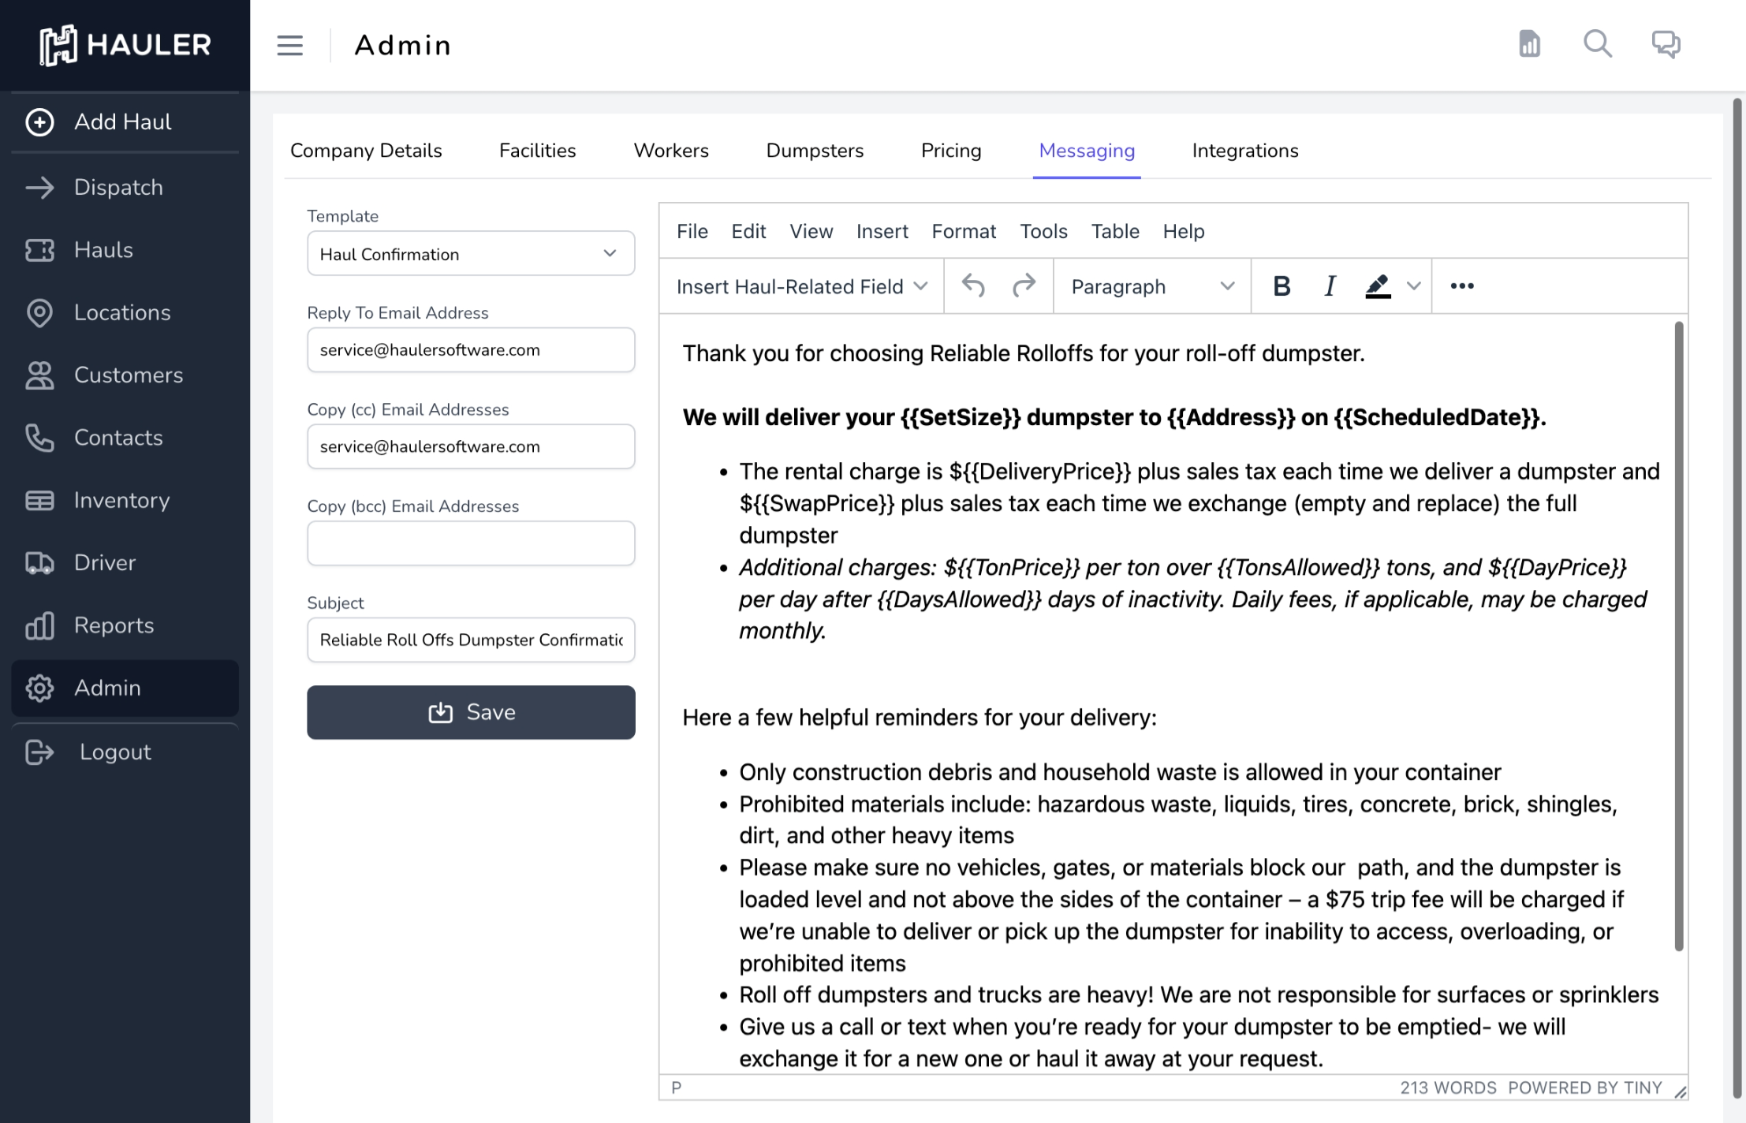Click the editor's vertical scrollbar
This screenshot has width=1746, height=1123.
coord(1678,636)
